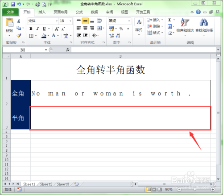Open number format dropdown 常规
223x195 pixels.
coord(129,21)
